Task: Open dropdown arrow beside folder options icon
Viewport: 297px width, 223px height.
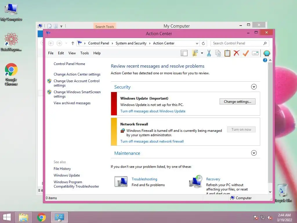Action: click(x=202, y=53)
